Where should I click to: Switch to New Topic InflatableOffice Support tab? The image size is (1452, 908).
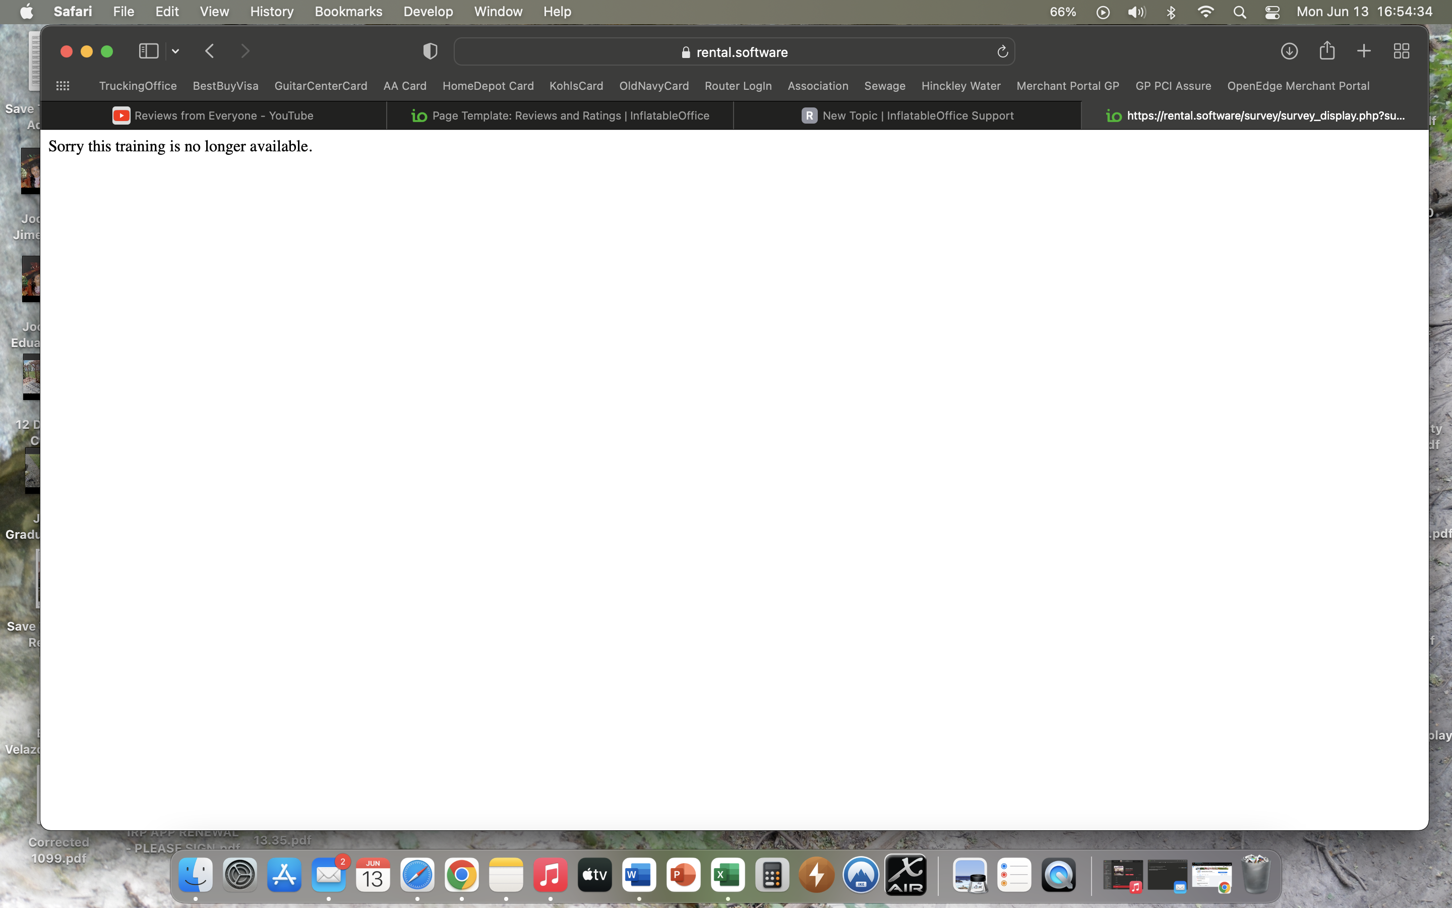[907, 116]
